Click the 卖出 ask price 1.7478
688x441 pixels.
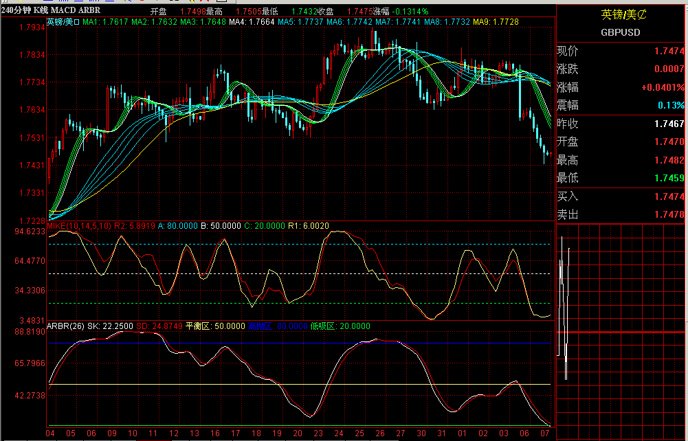pyautogui.click(x=669, y=214)
